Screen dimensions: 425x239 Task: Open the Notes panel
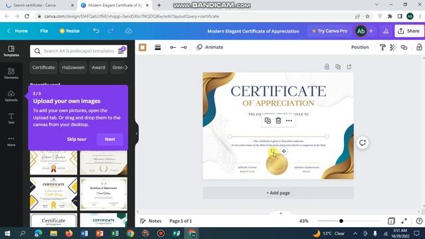151,221
